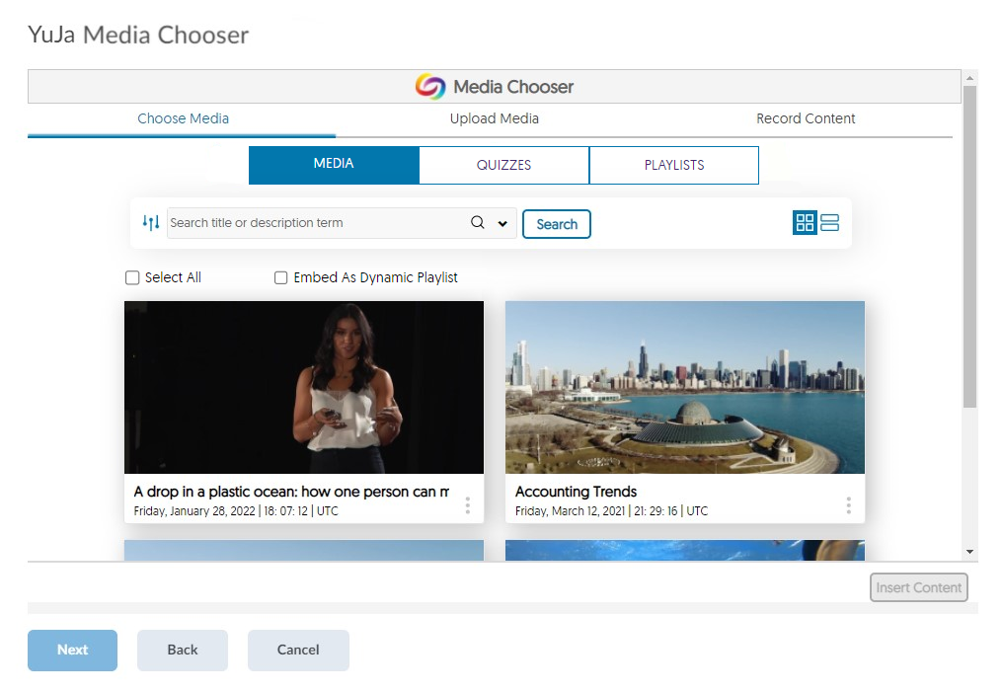Viewport: 1003px width, 691px height.
Task: Switch to list view layout
Action: (829, 223)
